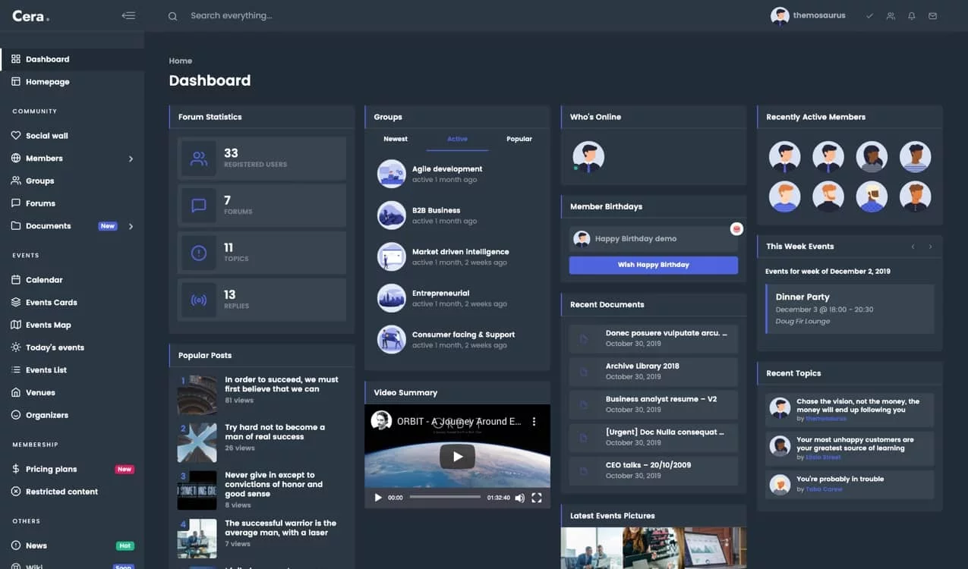Mute the video using the speaker icon

click(x=519, y=498)
